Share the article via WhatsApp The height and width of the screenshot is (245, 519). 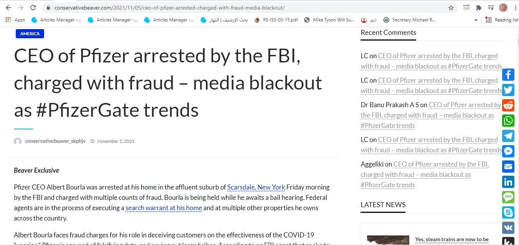(x=508, y=121)
